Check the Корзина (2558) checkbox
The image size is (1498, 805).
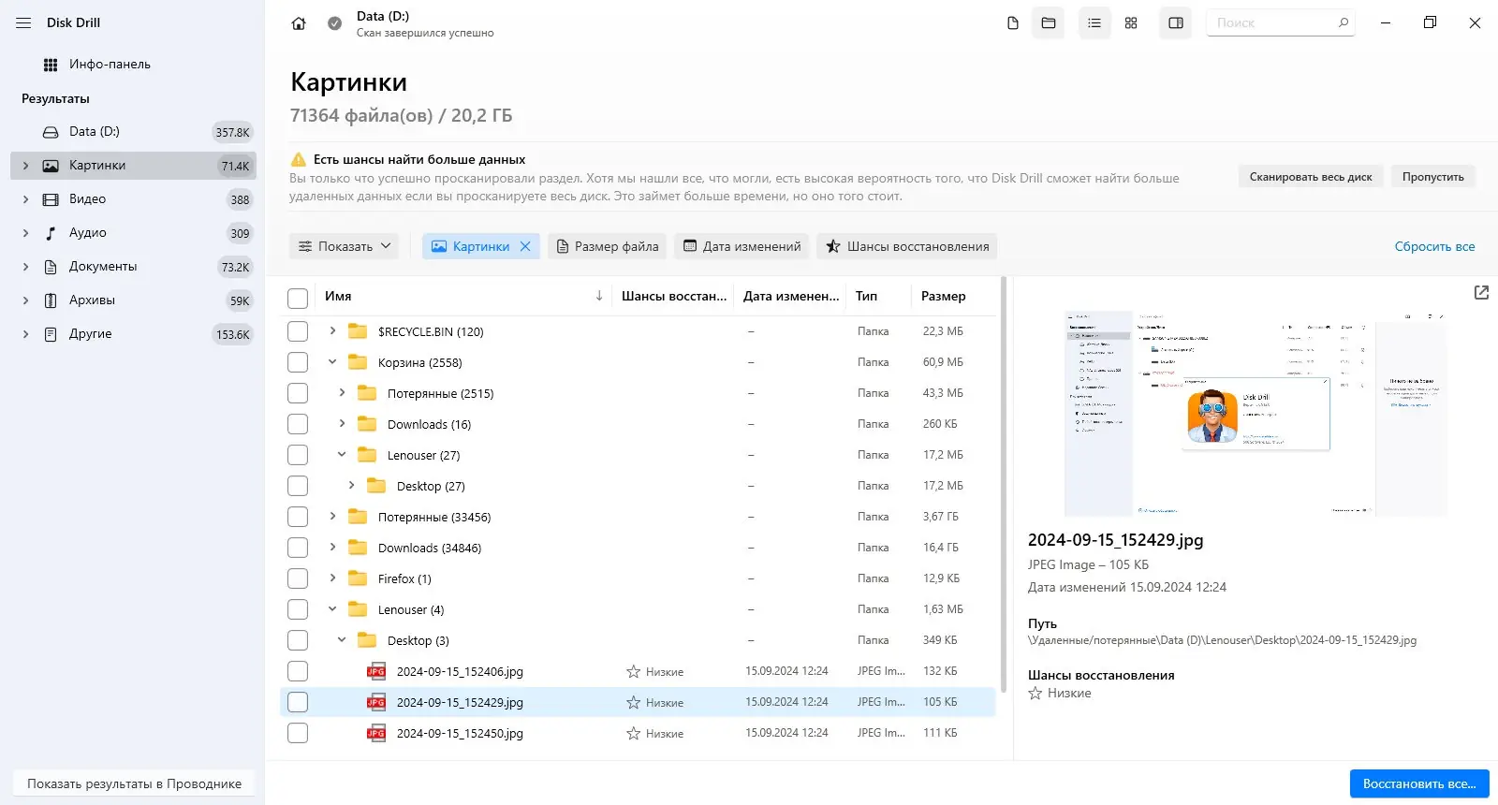[x=298, y=362]
